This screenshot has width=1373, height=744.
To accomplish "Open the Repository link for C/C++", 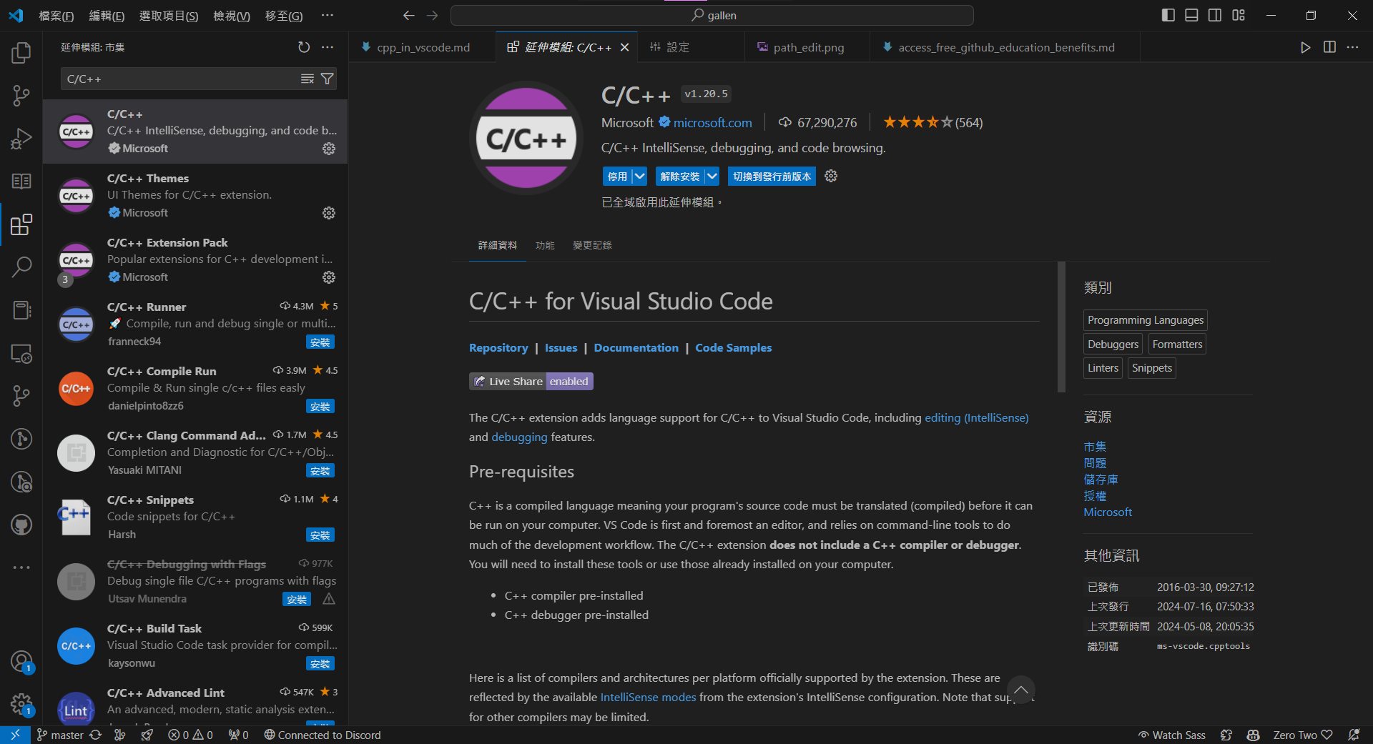I will tap(498, 347).
